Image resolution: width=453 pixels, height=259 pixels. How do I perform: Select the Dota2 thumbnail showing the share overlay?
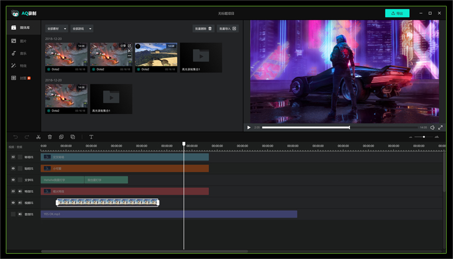111,57
